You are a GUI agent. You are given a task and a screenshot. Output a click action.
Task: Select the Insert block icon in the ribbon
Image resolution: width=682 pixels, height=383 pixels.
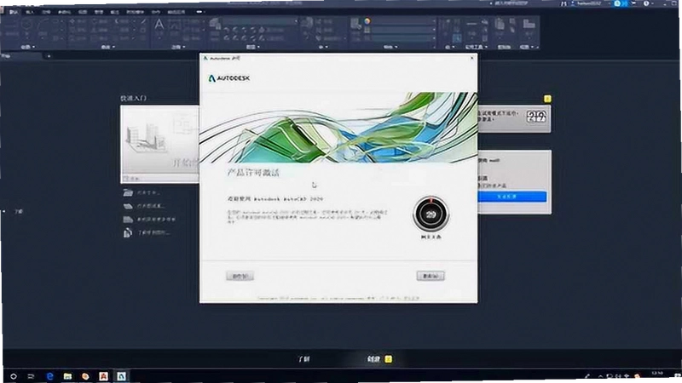pos(307,23)
